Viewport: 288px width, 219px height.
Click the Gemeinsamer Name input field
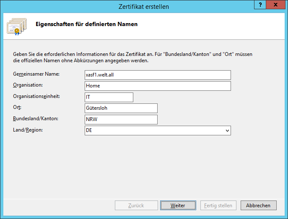pos(158,75)
